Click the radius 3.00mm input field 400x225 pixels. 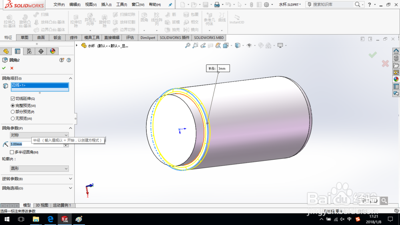tap(37, 144)
